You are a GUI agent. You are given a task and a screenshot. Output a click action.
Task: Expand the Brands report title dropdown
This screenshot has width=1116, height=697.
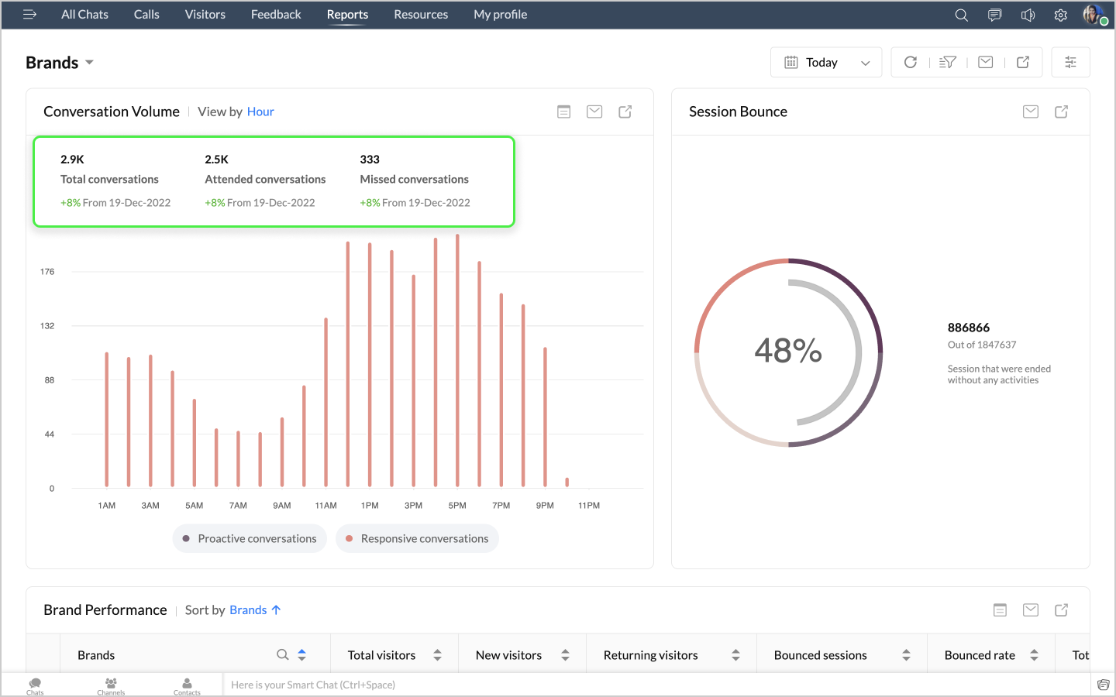pyautogui.click(x=89, y=63)
